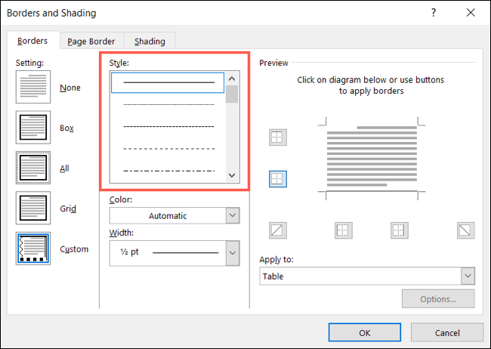Toggle the bottom border button in Preview
The height and width of the screenshot is (349, 491).
[277, 178]
